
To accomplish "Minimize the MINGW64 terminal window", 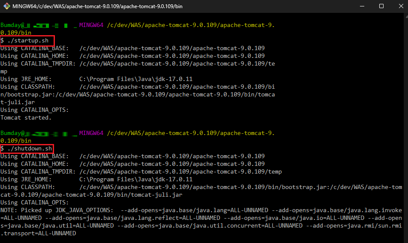I will pyautogui.click(x=362, y=6).
